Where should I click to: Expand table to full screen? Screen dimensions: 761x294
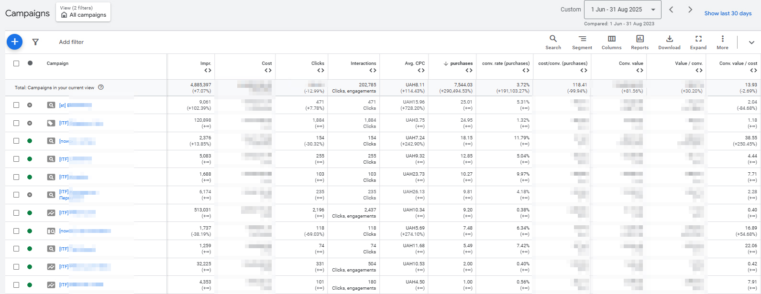(x=698, y=42)
